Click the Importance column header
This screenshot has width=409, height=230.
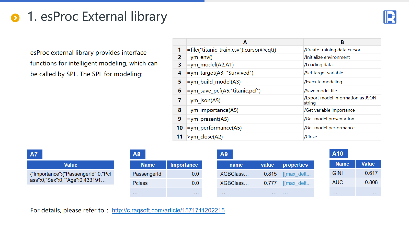(184, 165)
